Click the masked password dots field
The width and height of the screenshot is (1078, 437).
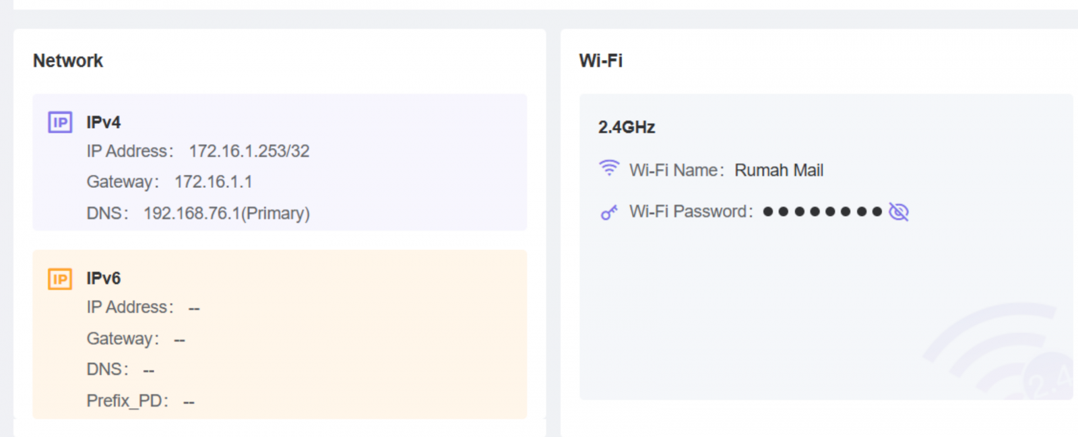coord(822,211)
